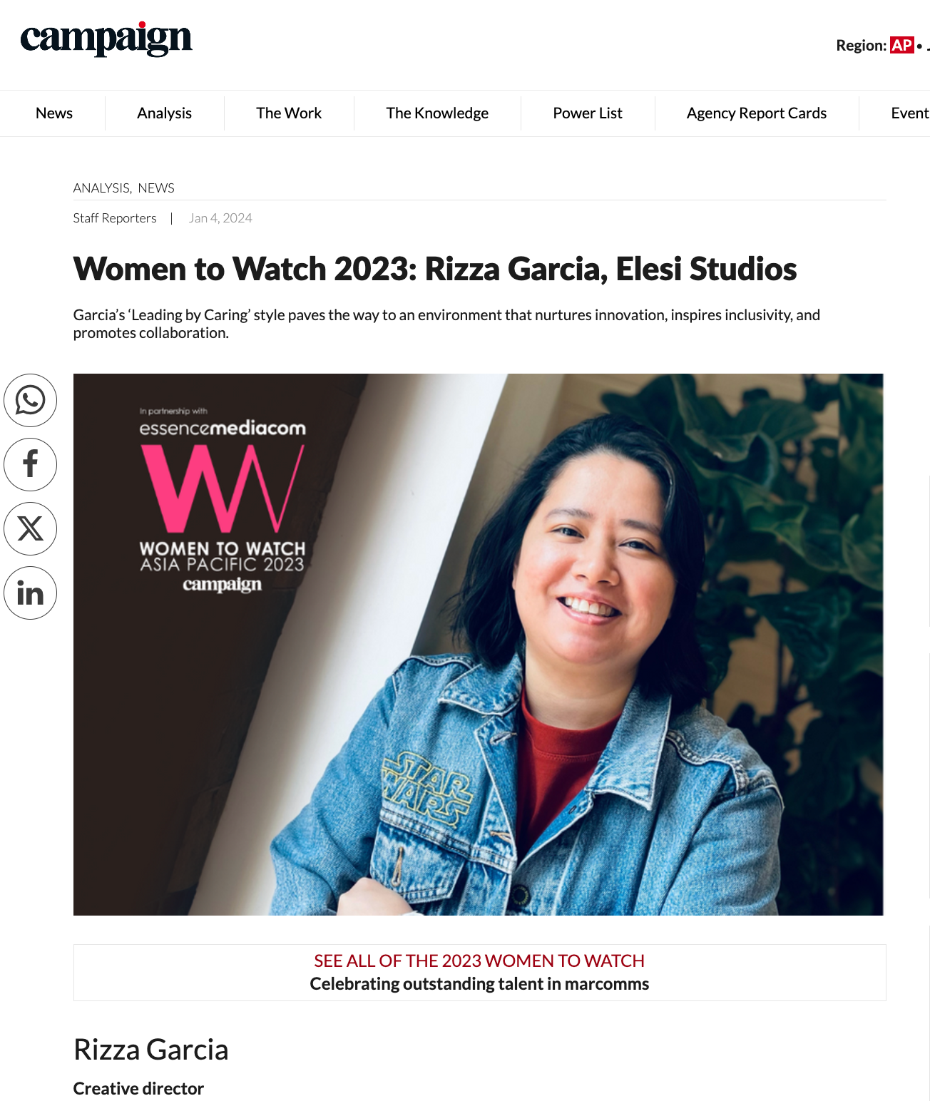Click the red AP region badge
This screenshot has height=1101, width=930.
click(901, 45)
